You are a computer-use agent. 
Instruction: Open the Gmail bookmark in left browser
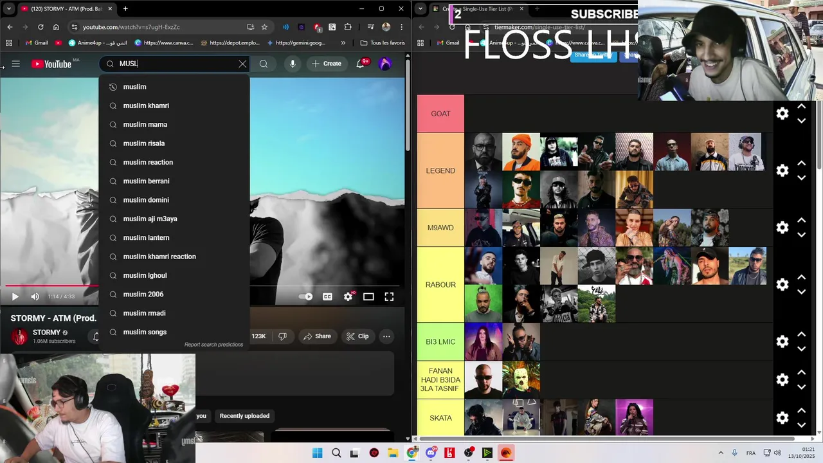click(37, 43)
